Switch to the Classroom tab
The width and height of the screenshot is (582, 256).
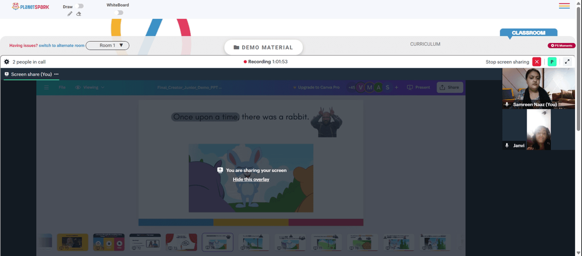(x=528, y=33)
